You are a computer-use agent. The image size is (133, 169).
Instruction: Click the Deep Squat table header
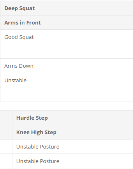coord(67,8)
